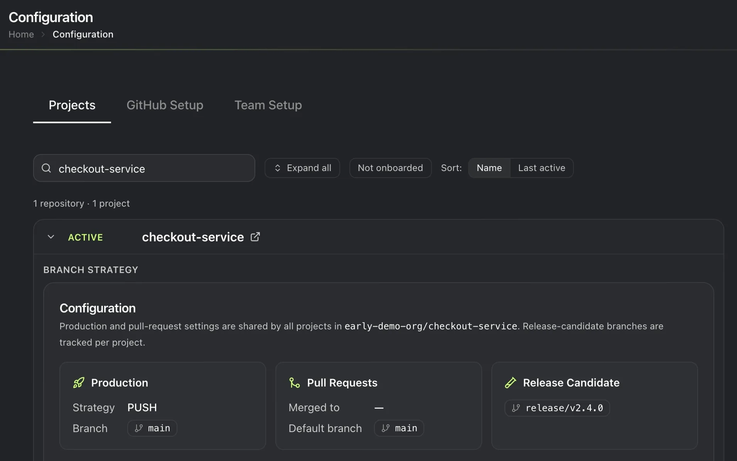
Task: Click the up-down chevrons icon in Expand all
Action: coord(277,168)
